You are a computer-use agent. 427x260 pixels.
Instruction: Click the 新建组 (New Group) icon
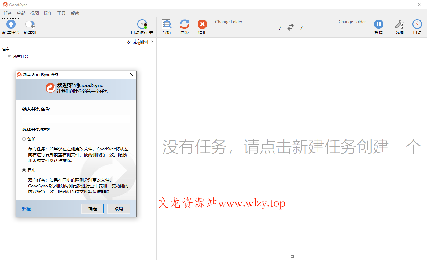coord(30,26)
